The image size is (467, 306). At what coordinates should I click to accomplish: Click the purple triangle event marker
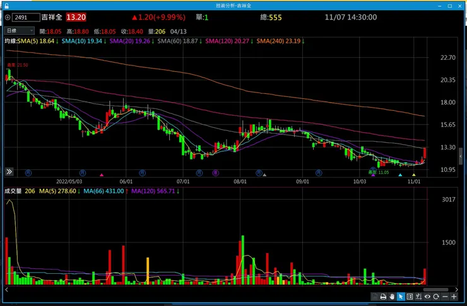tap(373, 174)
